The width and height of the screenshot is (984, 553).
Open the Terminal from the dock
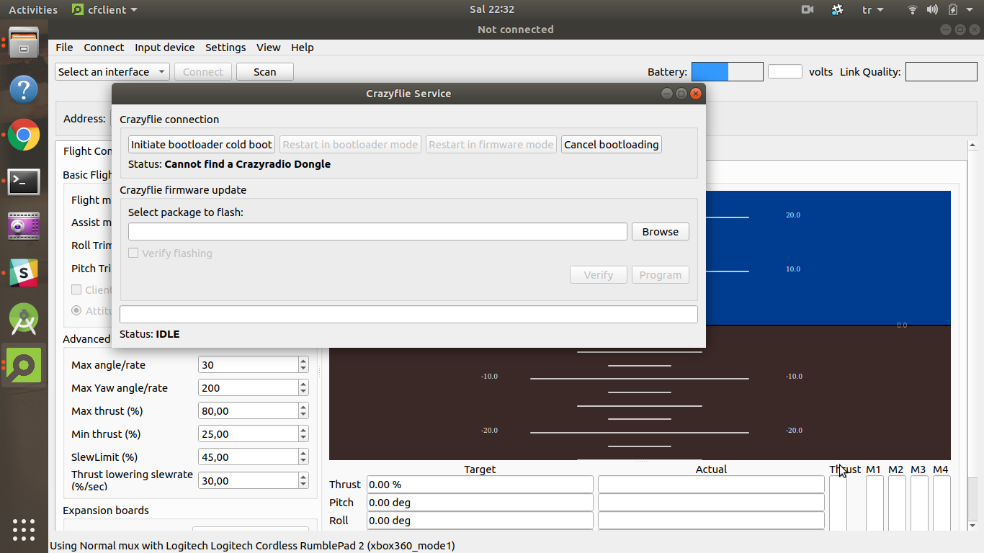[24, 181]
